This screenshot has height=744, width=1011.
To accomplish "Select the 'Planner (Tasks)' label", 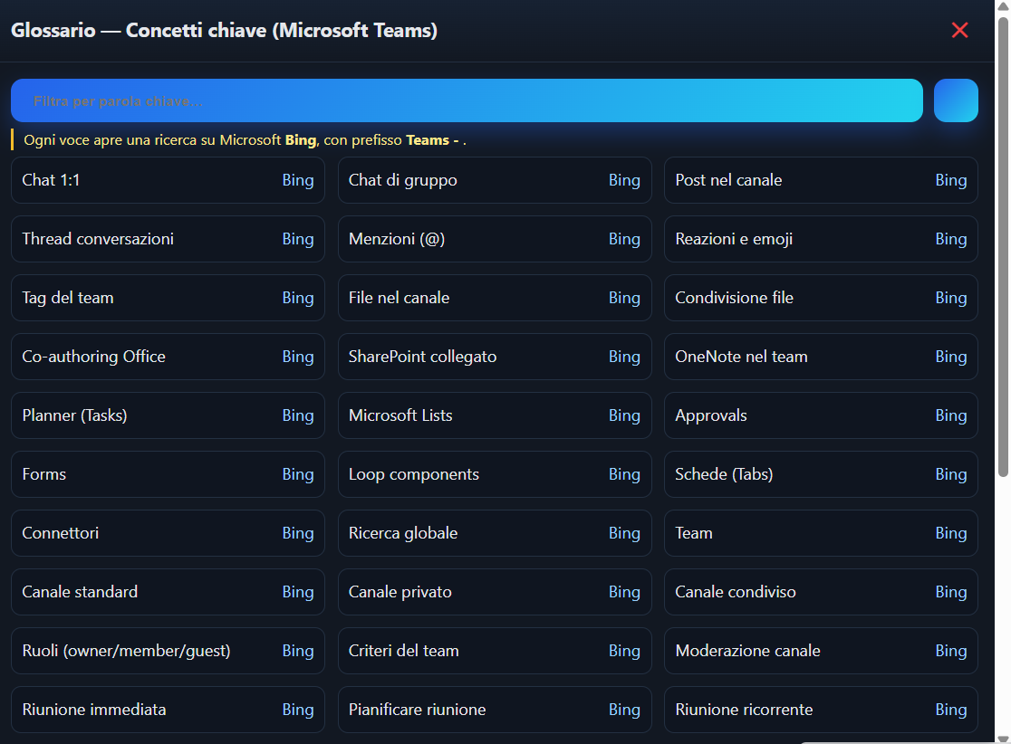I will click(75, 415).
